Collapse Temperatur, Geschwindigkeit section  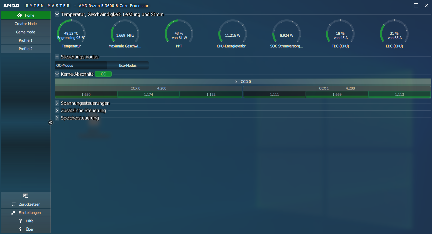[x=57, y=14]
